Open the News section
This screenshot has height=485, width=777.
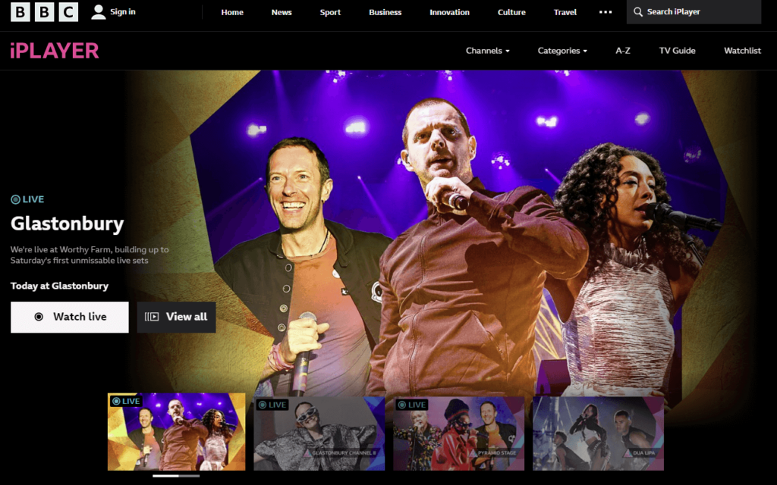click(x=282, y=12)
